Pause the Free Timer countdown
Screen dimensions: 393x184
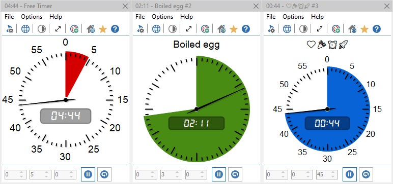pyautogui.click(x=88, y=174)
